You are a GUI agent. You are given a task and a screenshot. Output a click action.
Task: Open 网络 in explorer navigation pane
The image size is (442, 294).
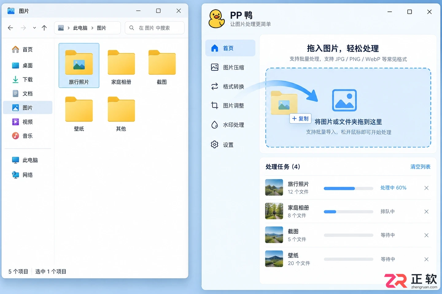pos(28,175)
